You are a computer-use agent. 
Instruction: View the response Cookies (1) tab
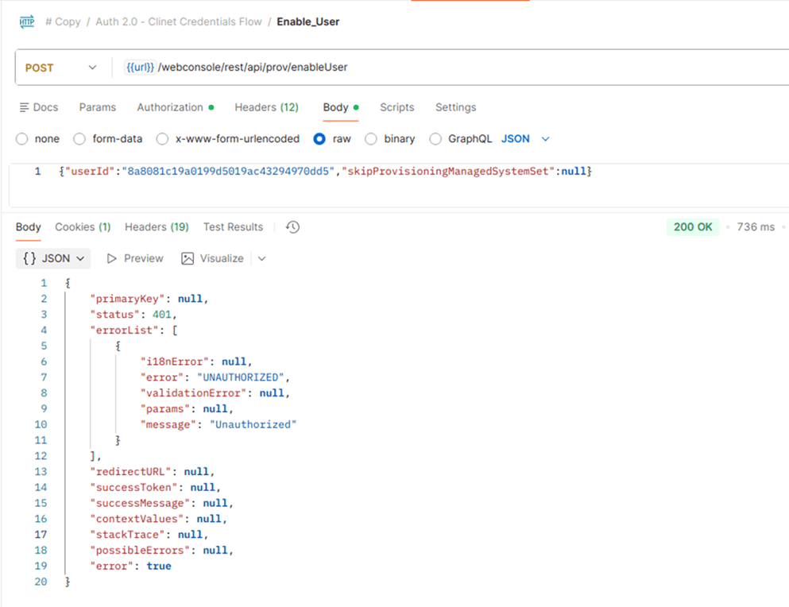tap(83, 227)
